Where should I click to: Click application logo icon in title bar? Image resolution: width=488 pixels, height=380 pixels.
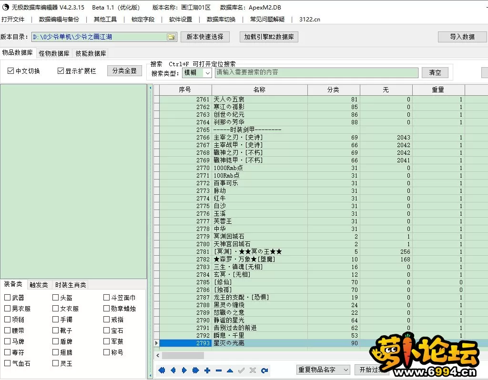click(x=5, y=7)
